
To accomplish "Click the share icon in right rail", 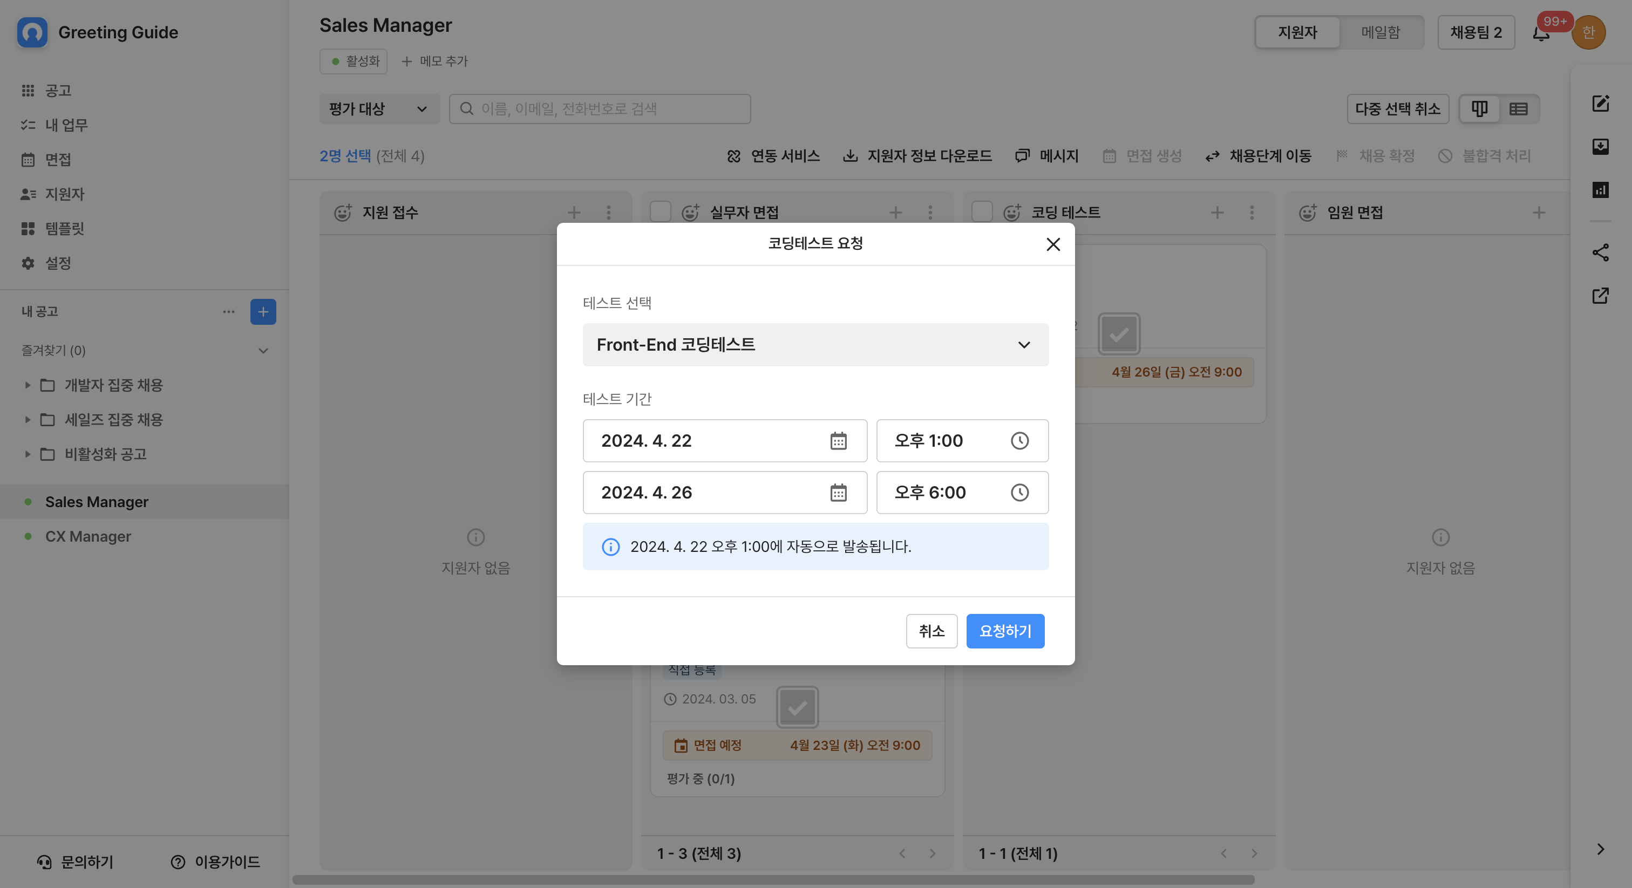I will click(x=1600, y=252).
